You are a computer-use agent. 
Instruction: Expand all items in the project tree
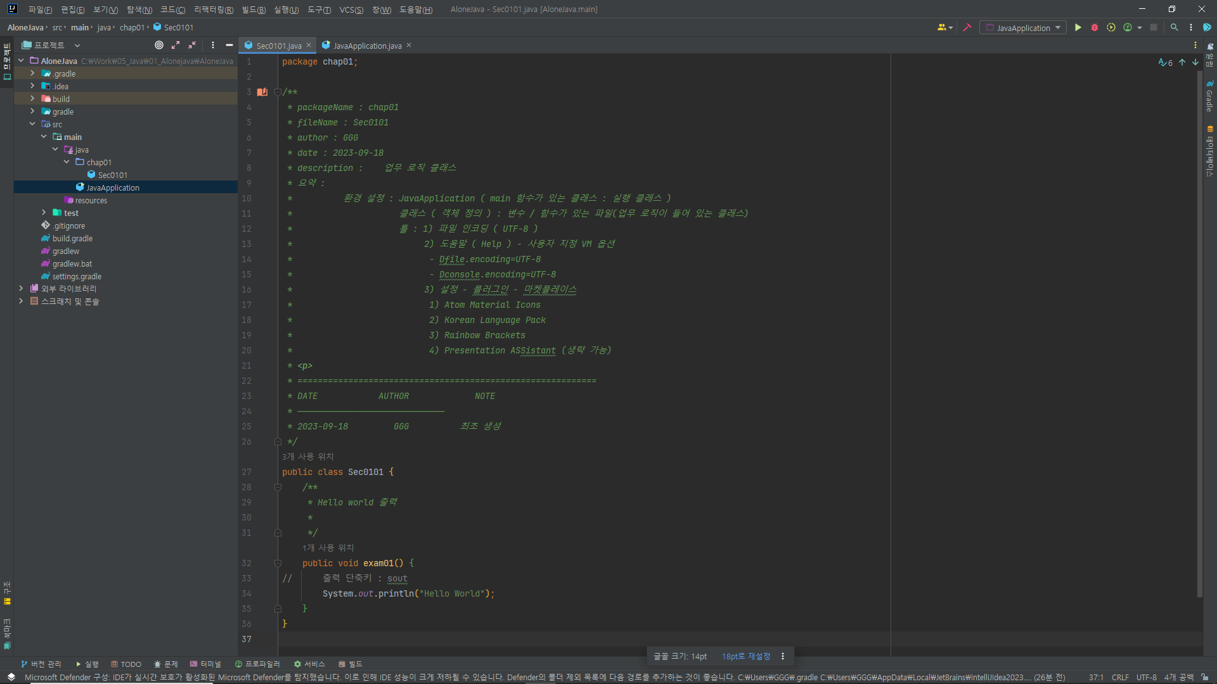[176, 45]
